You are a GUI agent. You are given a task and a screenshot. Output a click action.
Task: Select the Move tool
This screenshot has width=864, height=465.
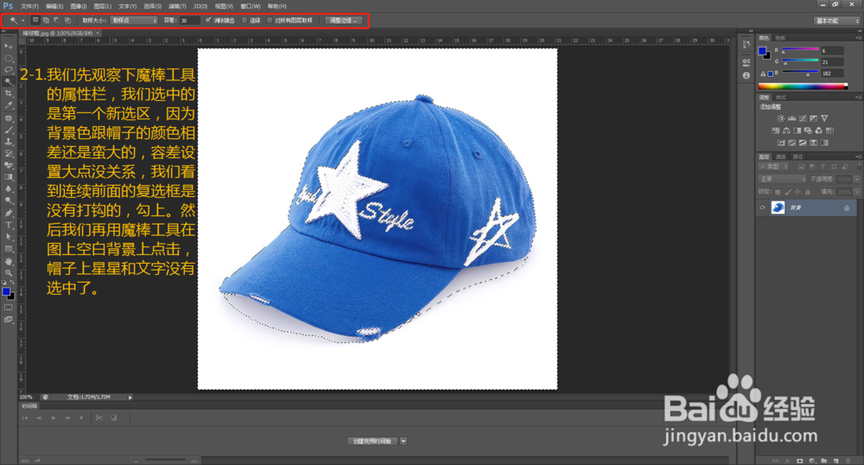[9, 47]
